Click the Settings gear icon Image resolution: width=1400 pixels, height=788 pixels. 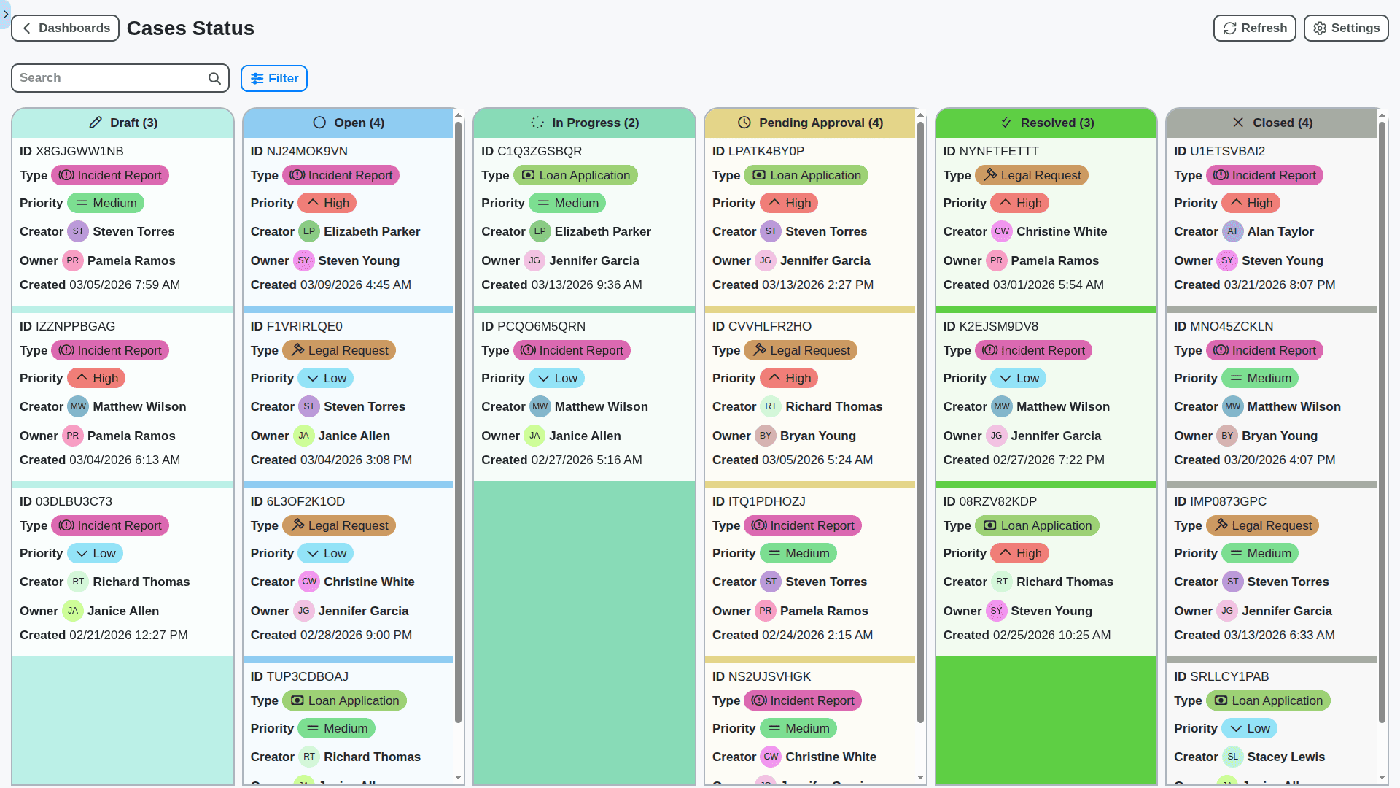point(1319,28)
